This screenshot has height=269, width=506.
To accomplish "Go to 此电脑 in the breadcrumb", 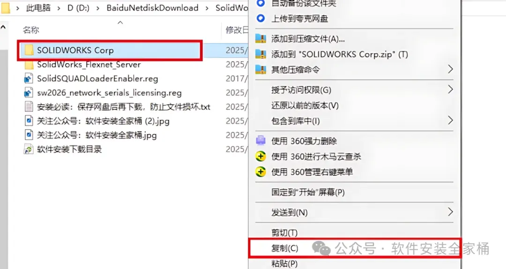I will pos(38,8).
